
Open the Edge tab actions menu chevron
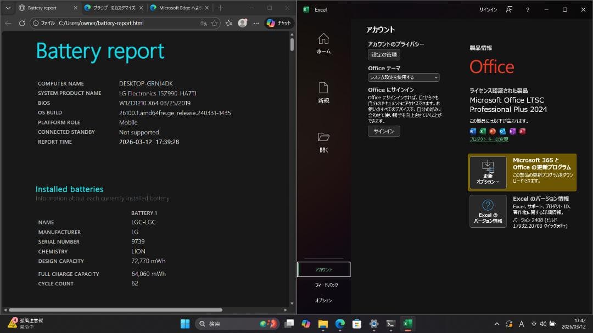8,8
